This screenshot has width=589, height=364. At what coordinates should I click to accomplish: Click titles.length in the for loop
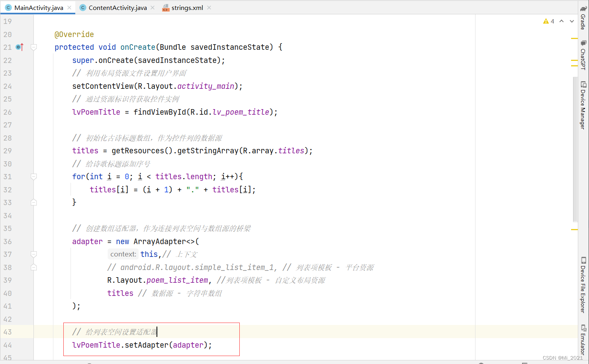184,176
